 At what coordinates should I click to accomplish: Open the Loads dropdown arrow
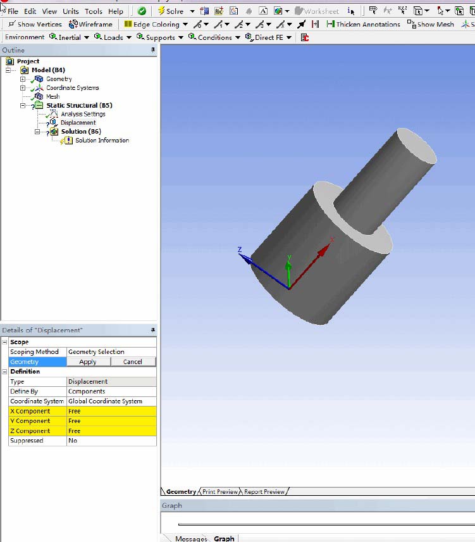point(129,37)
